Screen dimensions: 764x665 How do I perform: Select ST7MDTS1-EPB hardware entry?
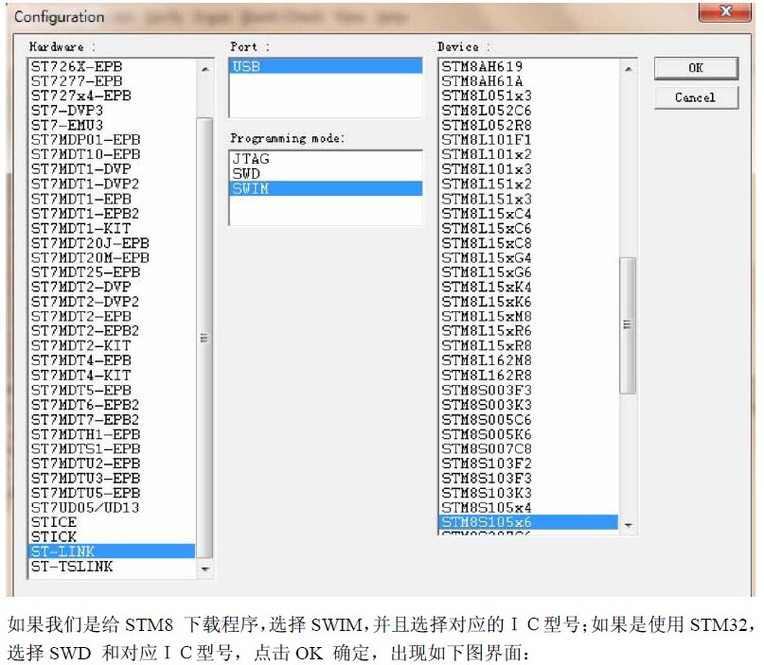pyautogui.click(x=112, y=448)
